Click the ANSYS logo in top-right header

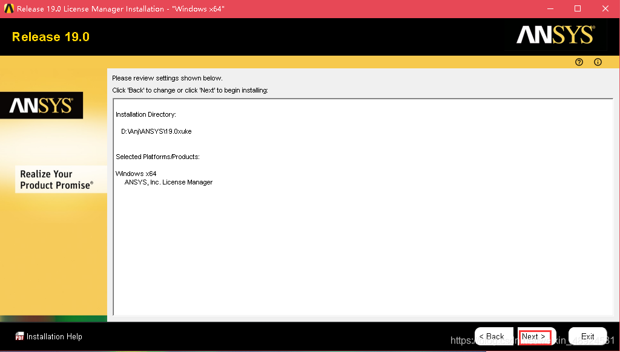coord(555,36)
